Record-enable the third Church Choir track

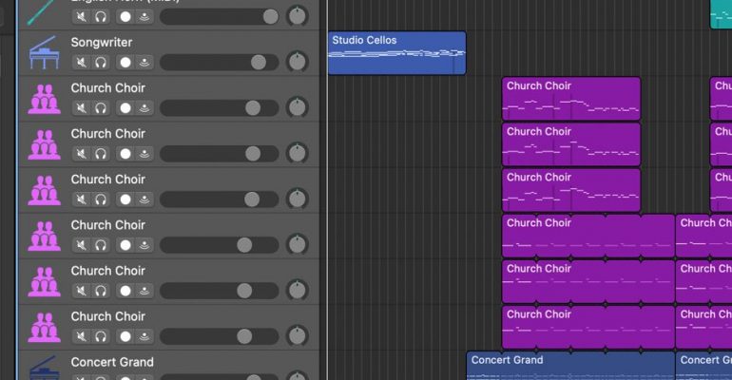coord(125,199)
